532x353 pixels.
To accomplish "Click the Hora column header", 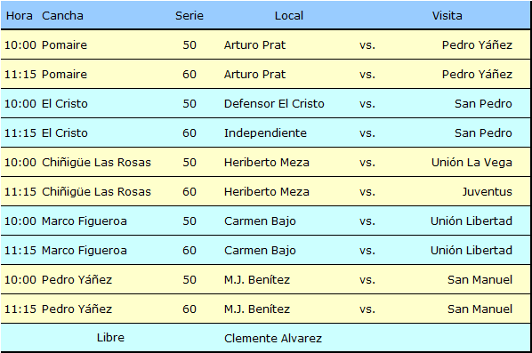I will (x=20, y=16).
